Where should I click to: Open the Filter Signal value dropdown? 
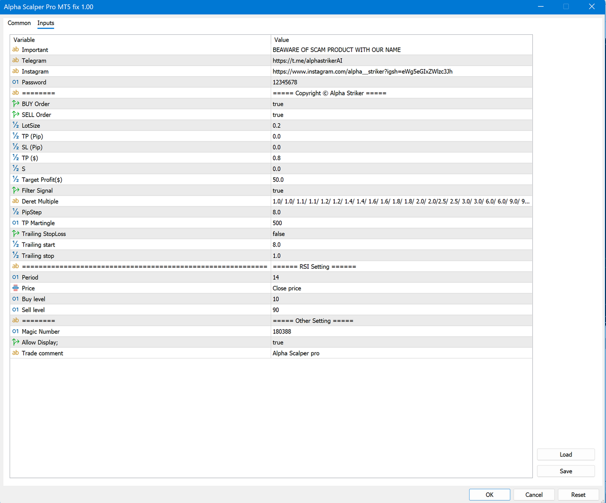(401, 191)
